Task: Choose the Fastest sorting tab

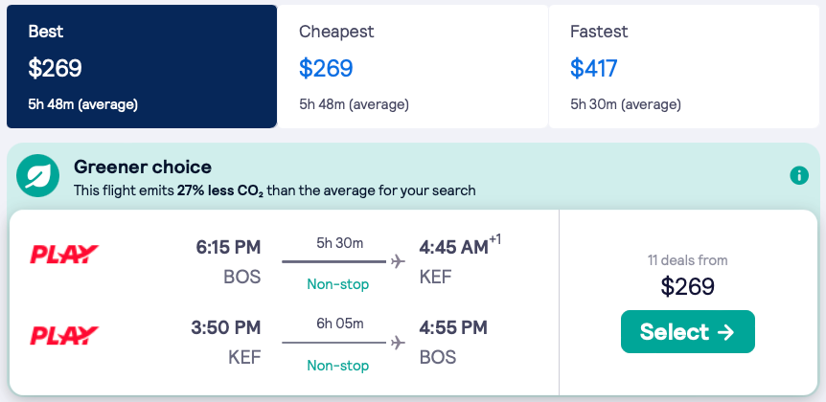Action: tap(683, 67)
